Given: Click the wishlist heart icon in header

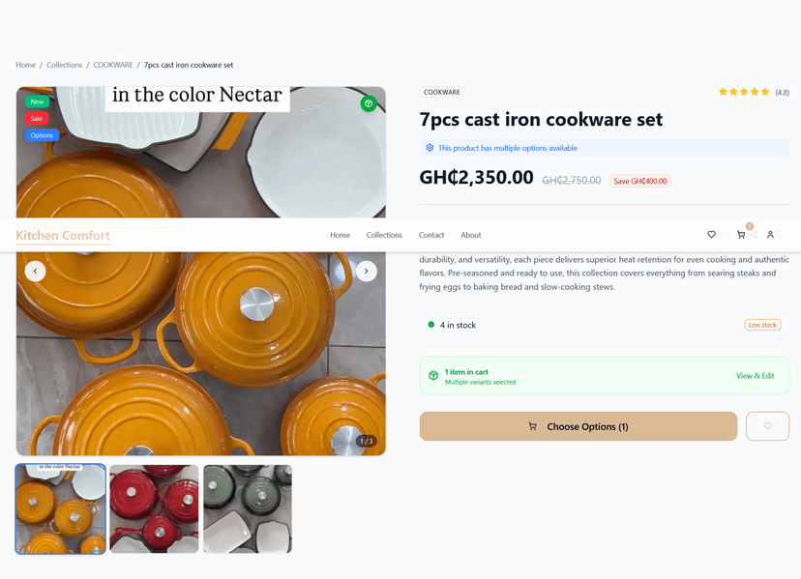Looking at the screenshot, I should [x=711, y=234].
